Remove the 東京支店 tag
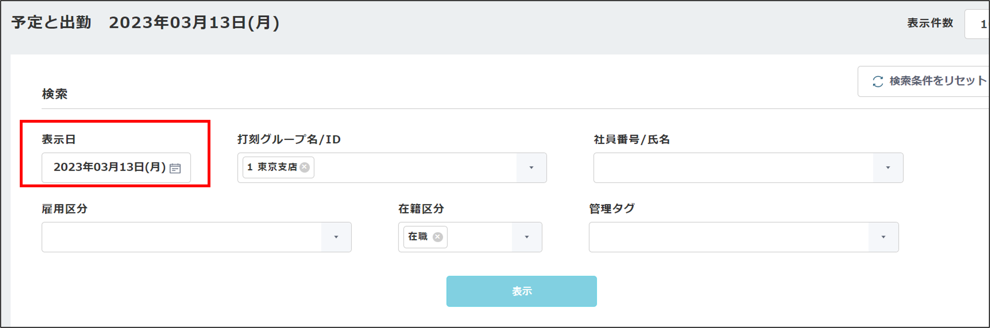 tap(304, 167)
